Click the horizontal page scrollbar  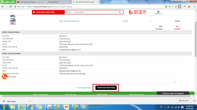tap(96, 96)
